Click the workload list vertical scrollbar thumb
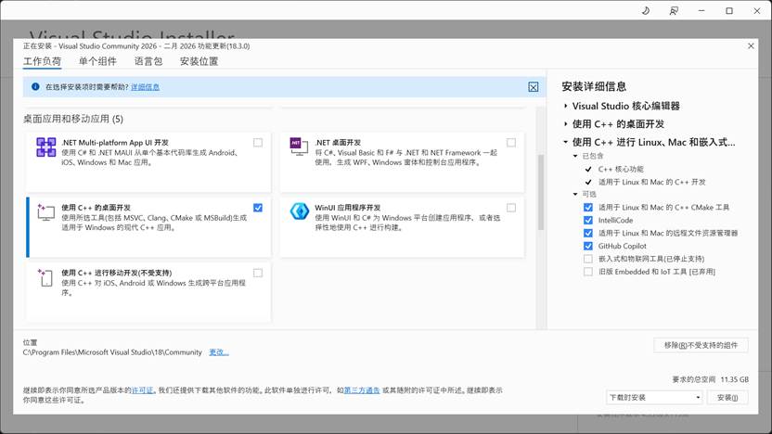The height and width of the screenshot is (434, 772). 541,192
